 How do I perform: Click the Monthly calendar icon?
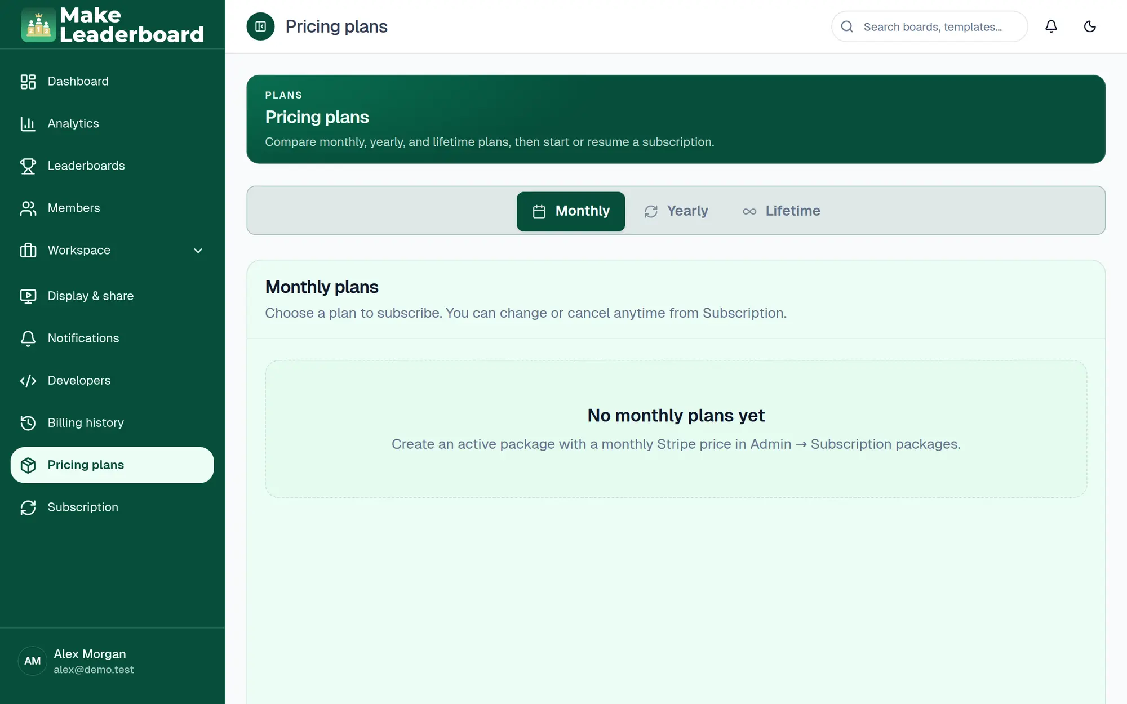click(x=539, y=211)
